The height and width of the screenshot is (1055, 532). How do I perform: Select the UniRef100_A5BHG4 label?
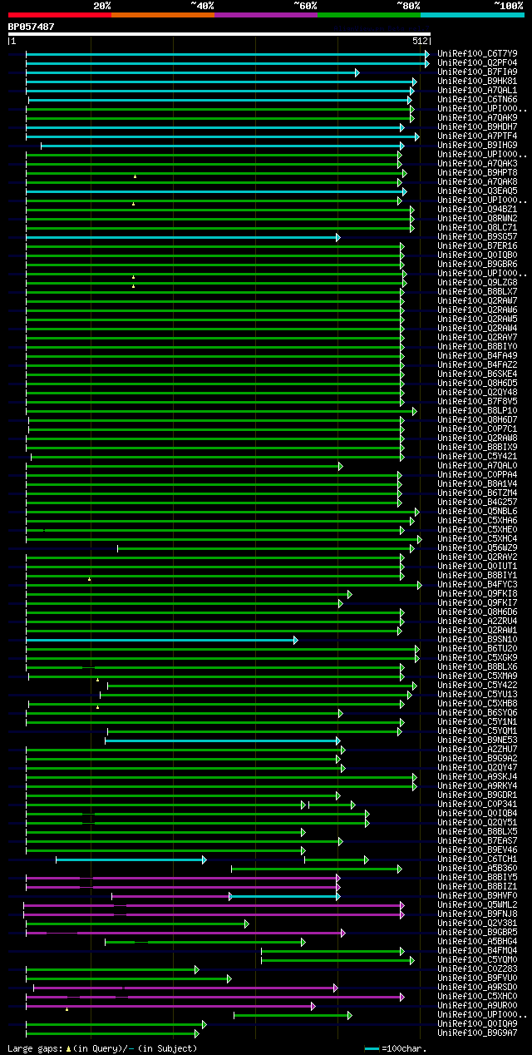tap(479, 941)
